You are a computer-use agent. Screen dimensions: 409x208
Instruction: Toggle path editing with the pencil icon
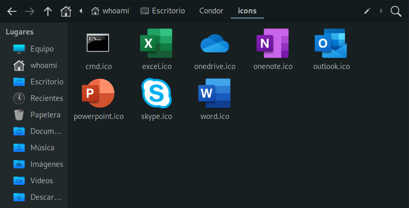tap(367, 11)
